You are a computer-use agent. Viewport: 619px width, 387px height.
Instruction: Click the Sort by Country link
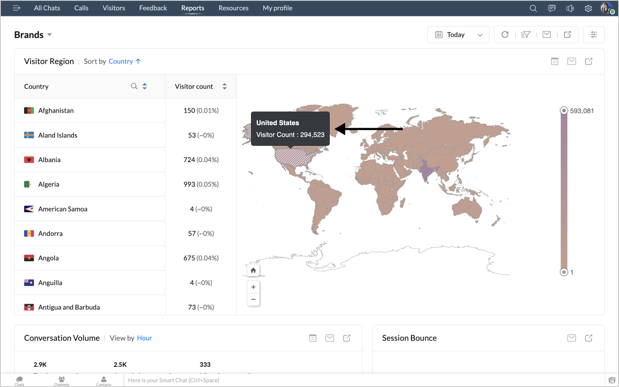[x=121, y=61]
